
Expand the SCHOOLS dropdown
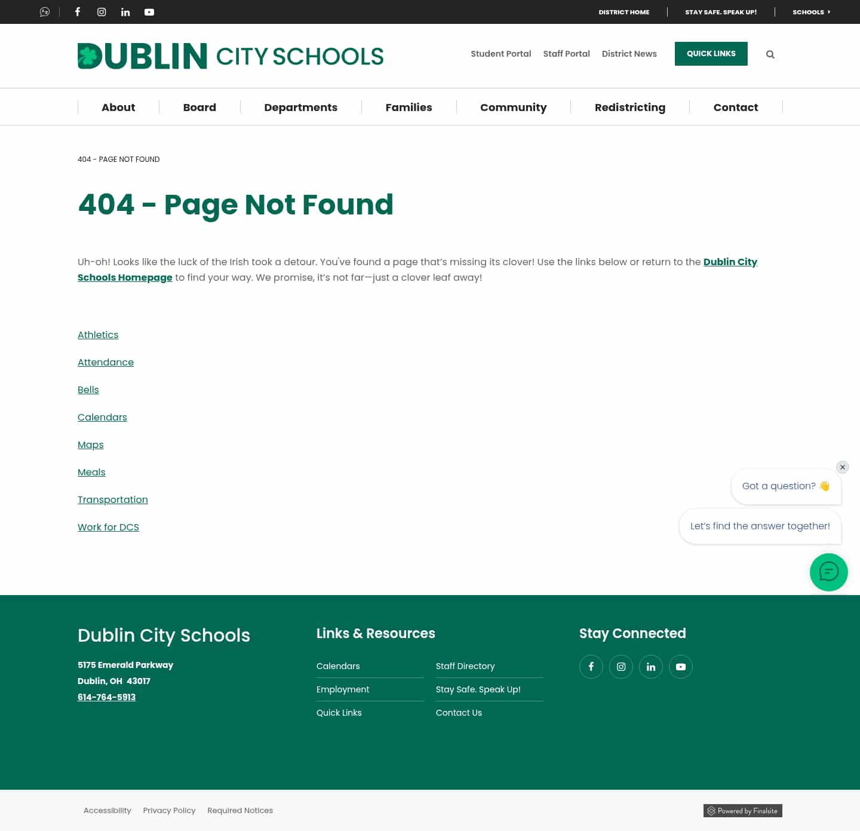(811, 12)
